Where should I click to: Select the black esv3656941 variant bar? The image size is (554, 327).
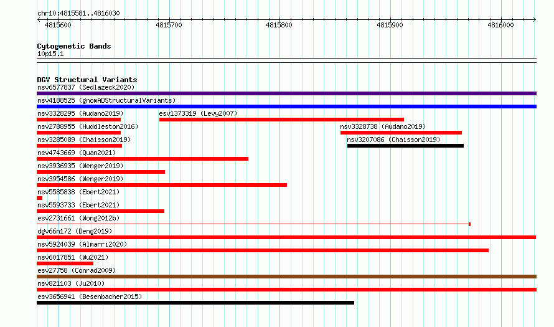click(x=195, y=303)
